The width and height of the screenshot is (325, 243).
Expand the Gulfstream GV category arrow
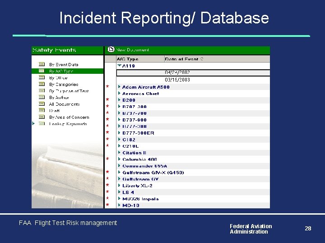(x=119, y=179)
